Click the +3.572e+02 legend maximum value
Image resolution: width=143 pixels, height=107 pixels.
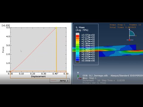pyautogui.click(x=88, y=35)
